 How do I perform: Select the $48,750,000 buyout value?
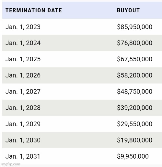pos(134,92)
